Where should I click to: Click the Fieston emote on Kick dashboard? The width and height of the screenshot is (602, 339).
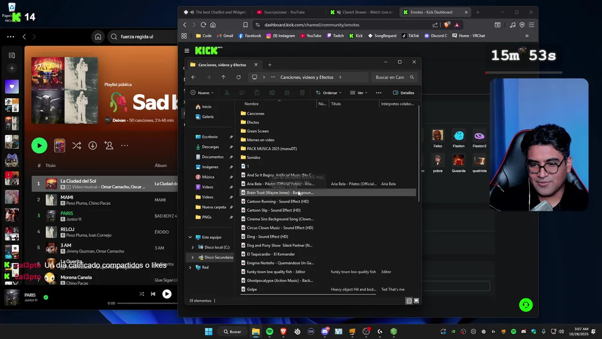click(459, 139)
